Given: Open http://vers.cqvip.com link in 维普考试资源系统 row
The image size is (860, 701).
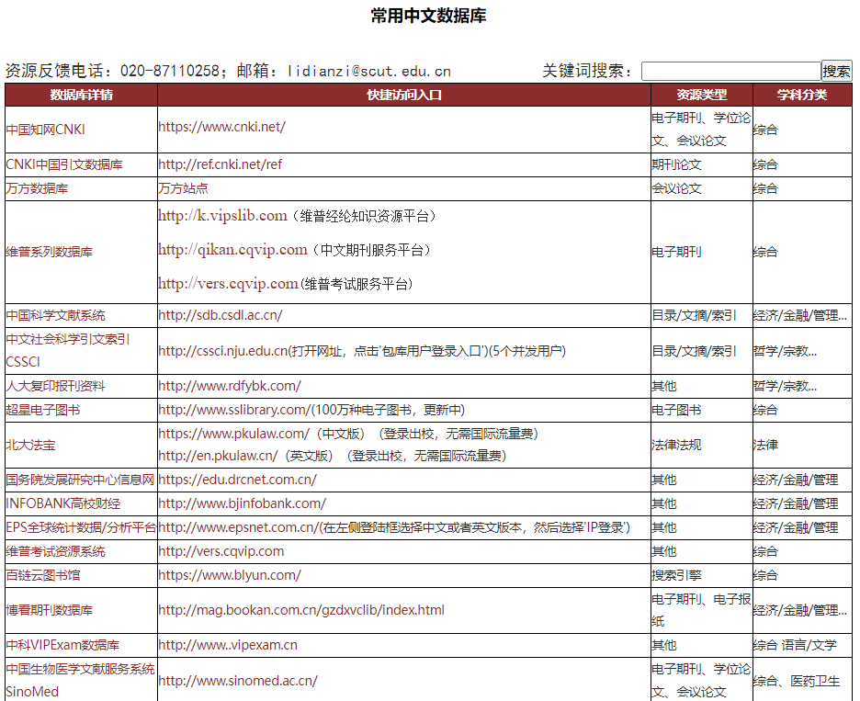Looking at the screenshot, I should click(x=221, y=552).
